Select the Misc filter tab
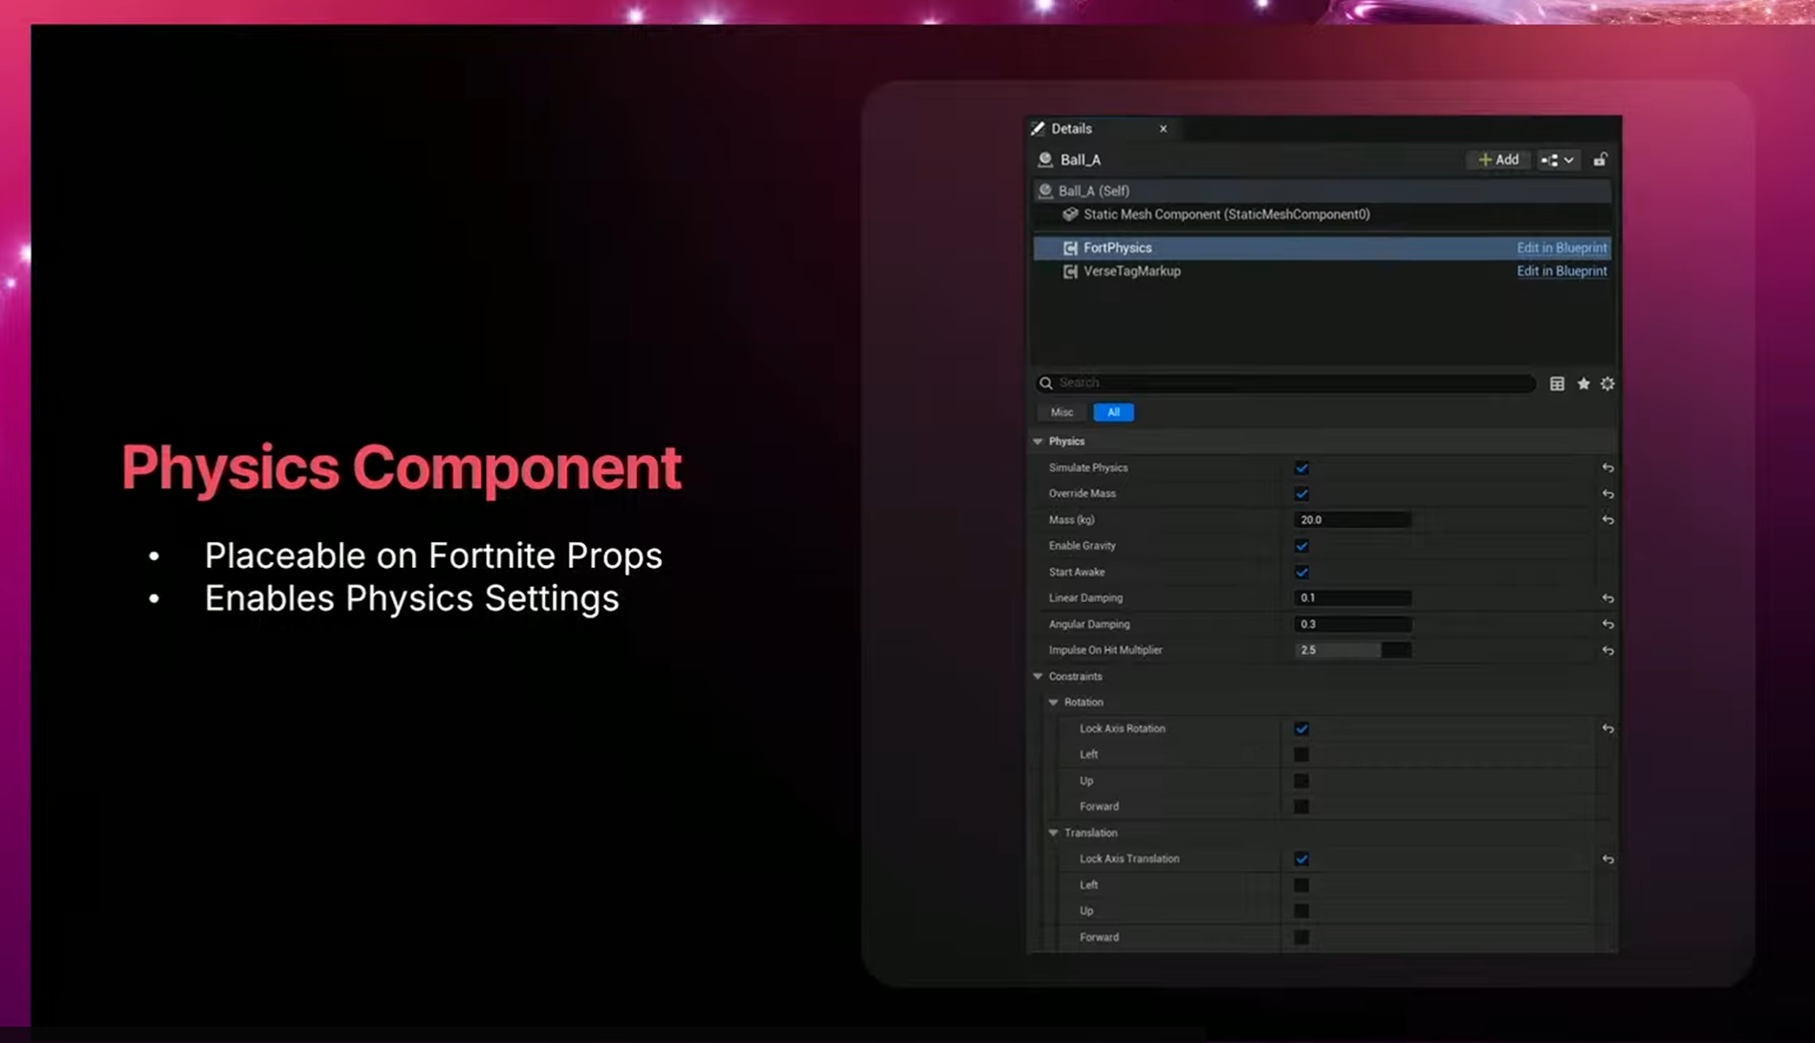The height and width of the screenshot is (1043, 1815). pos(1061,412)
